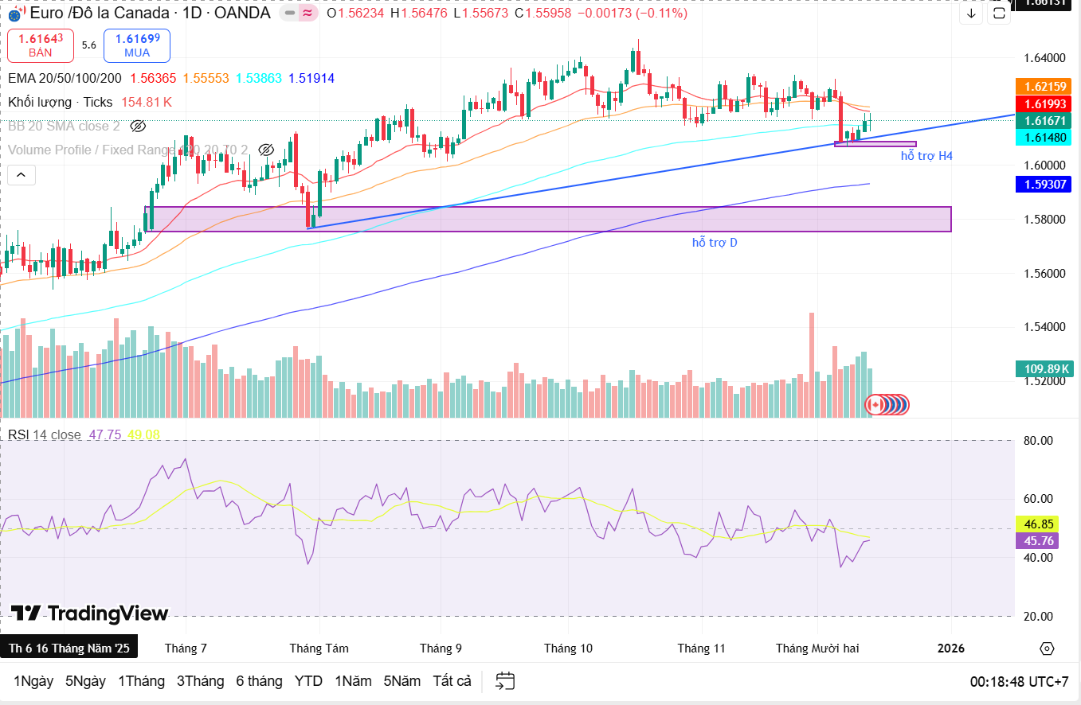Click the red BÁN sell button
This screenshot has height=705, width=1081.
[x=41, y=45]
